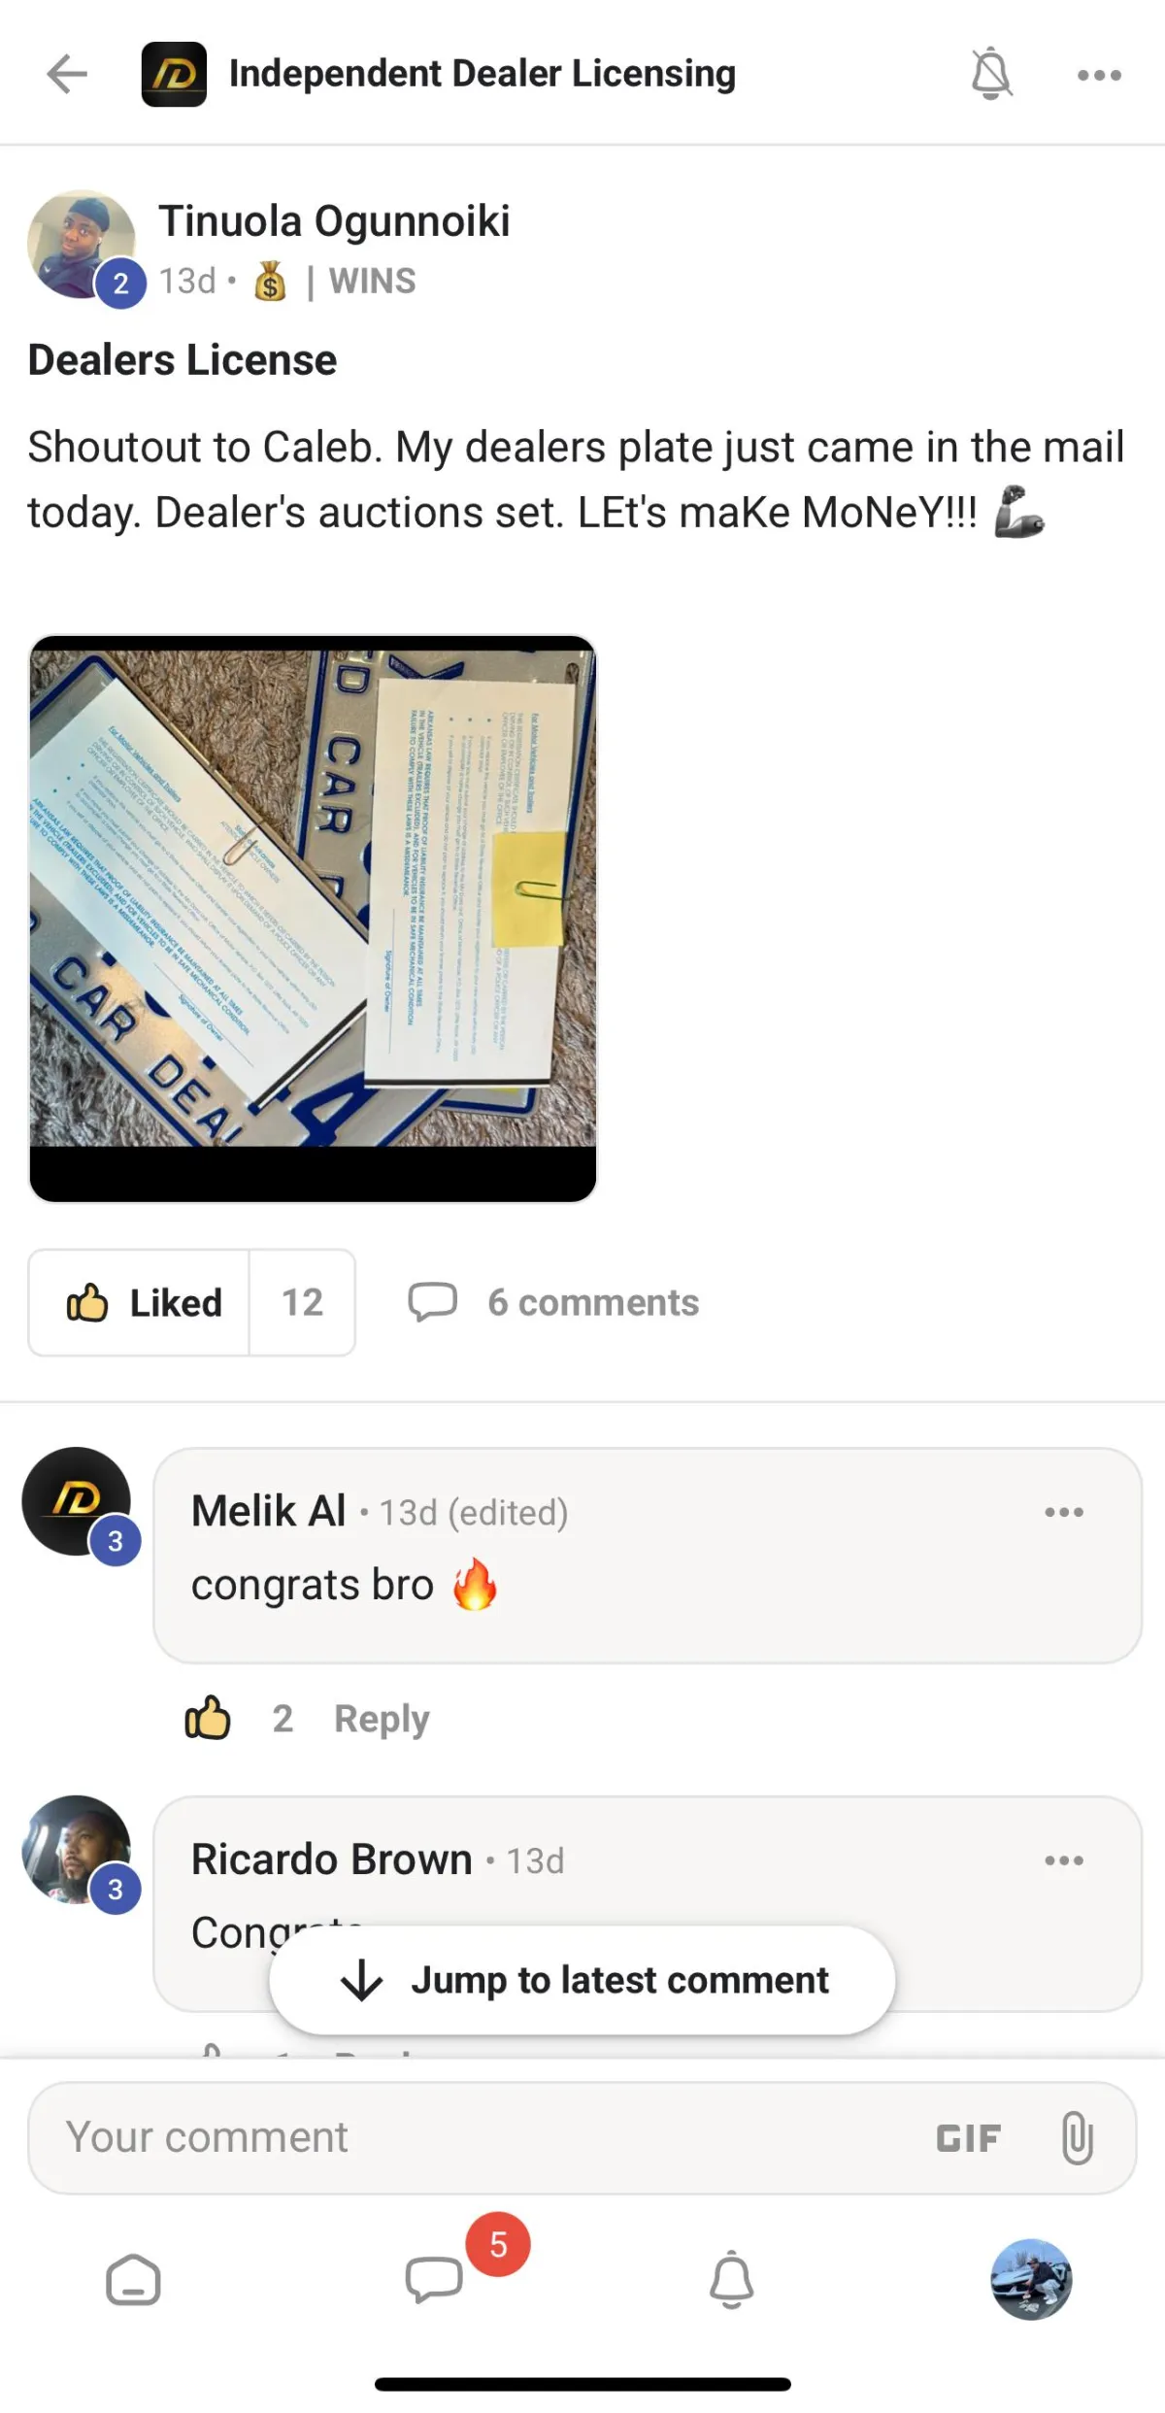Like Melik Al's comment with thumbs-up
The image size is (1165, 2413).
(x=208, y=1718)
